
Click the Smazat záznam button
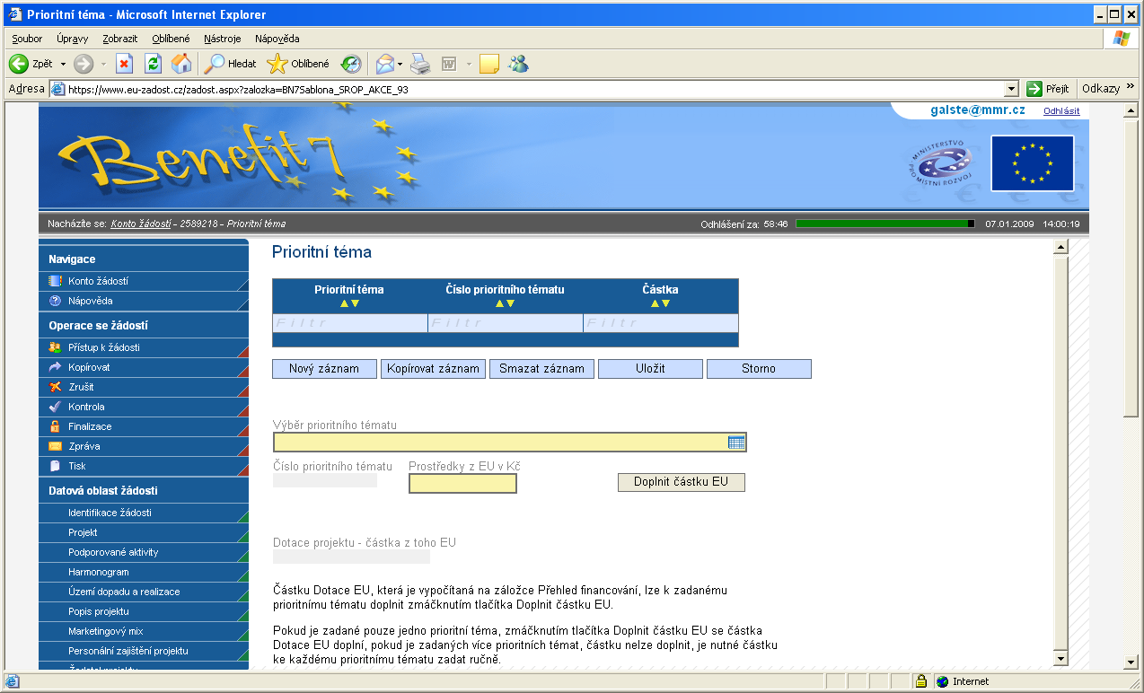pyautogui.click(x=541, y=369)
